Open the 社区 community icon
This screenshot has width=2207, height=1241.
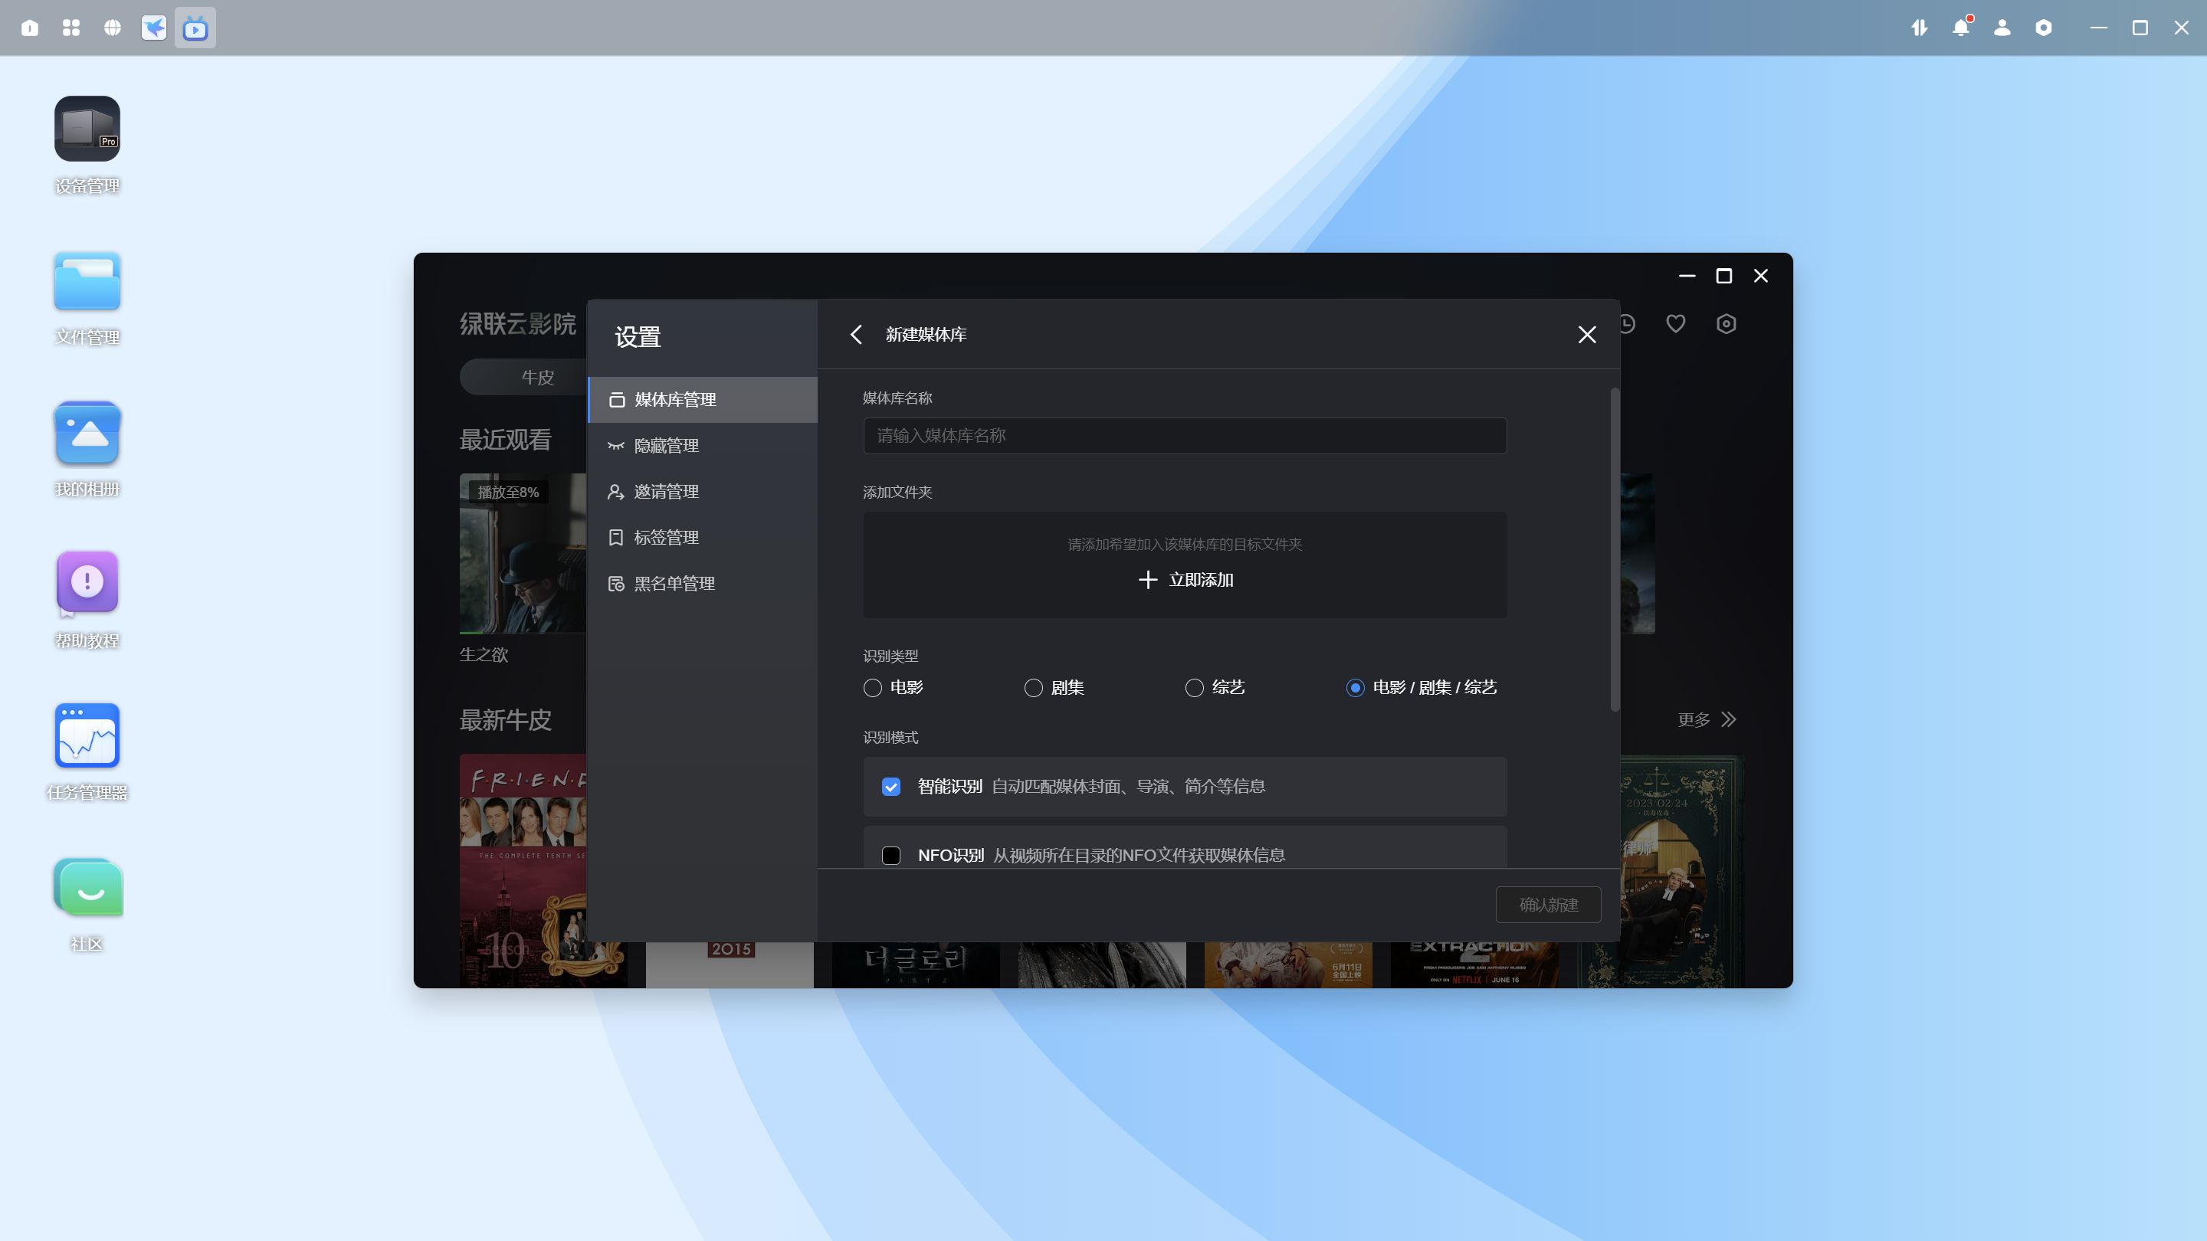[87, 887]
